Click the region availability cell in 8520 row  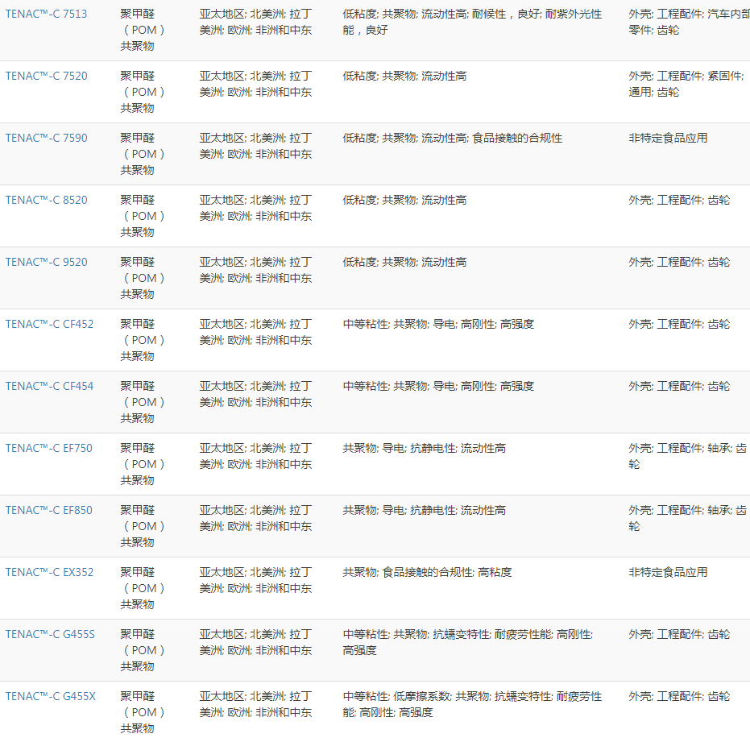[x=255, y=208]
